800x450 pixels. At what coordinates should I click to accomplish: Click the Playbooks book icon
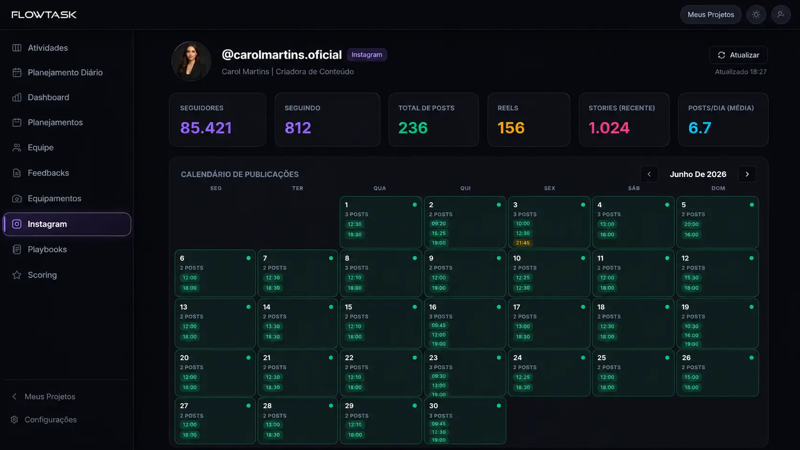[x=17, y=250]
